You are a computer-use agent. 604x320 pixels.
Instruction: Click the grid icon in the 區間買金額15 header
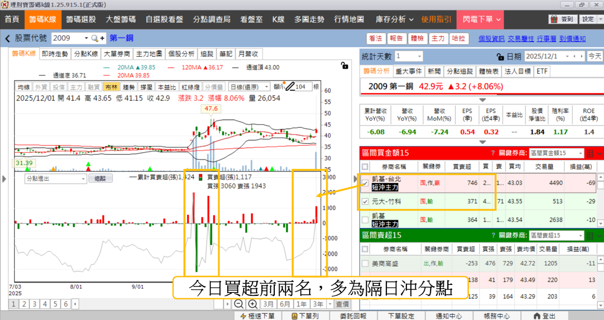click(591, 153)
